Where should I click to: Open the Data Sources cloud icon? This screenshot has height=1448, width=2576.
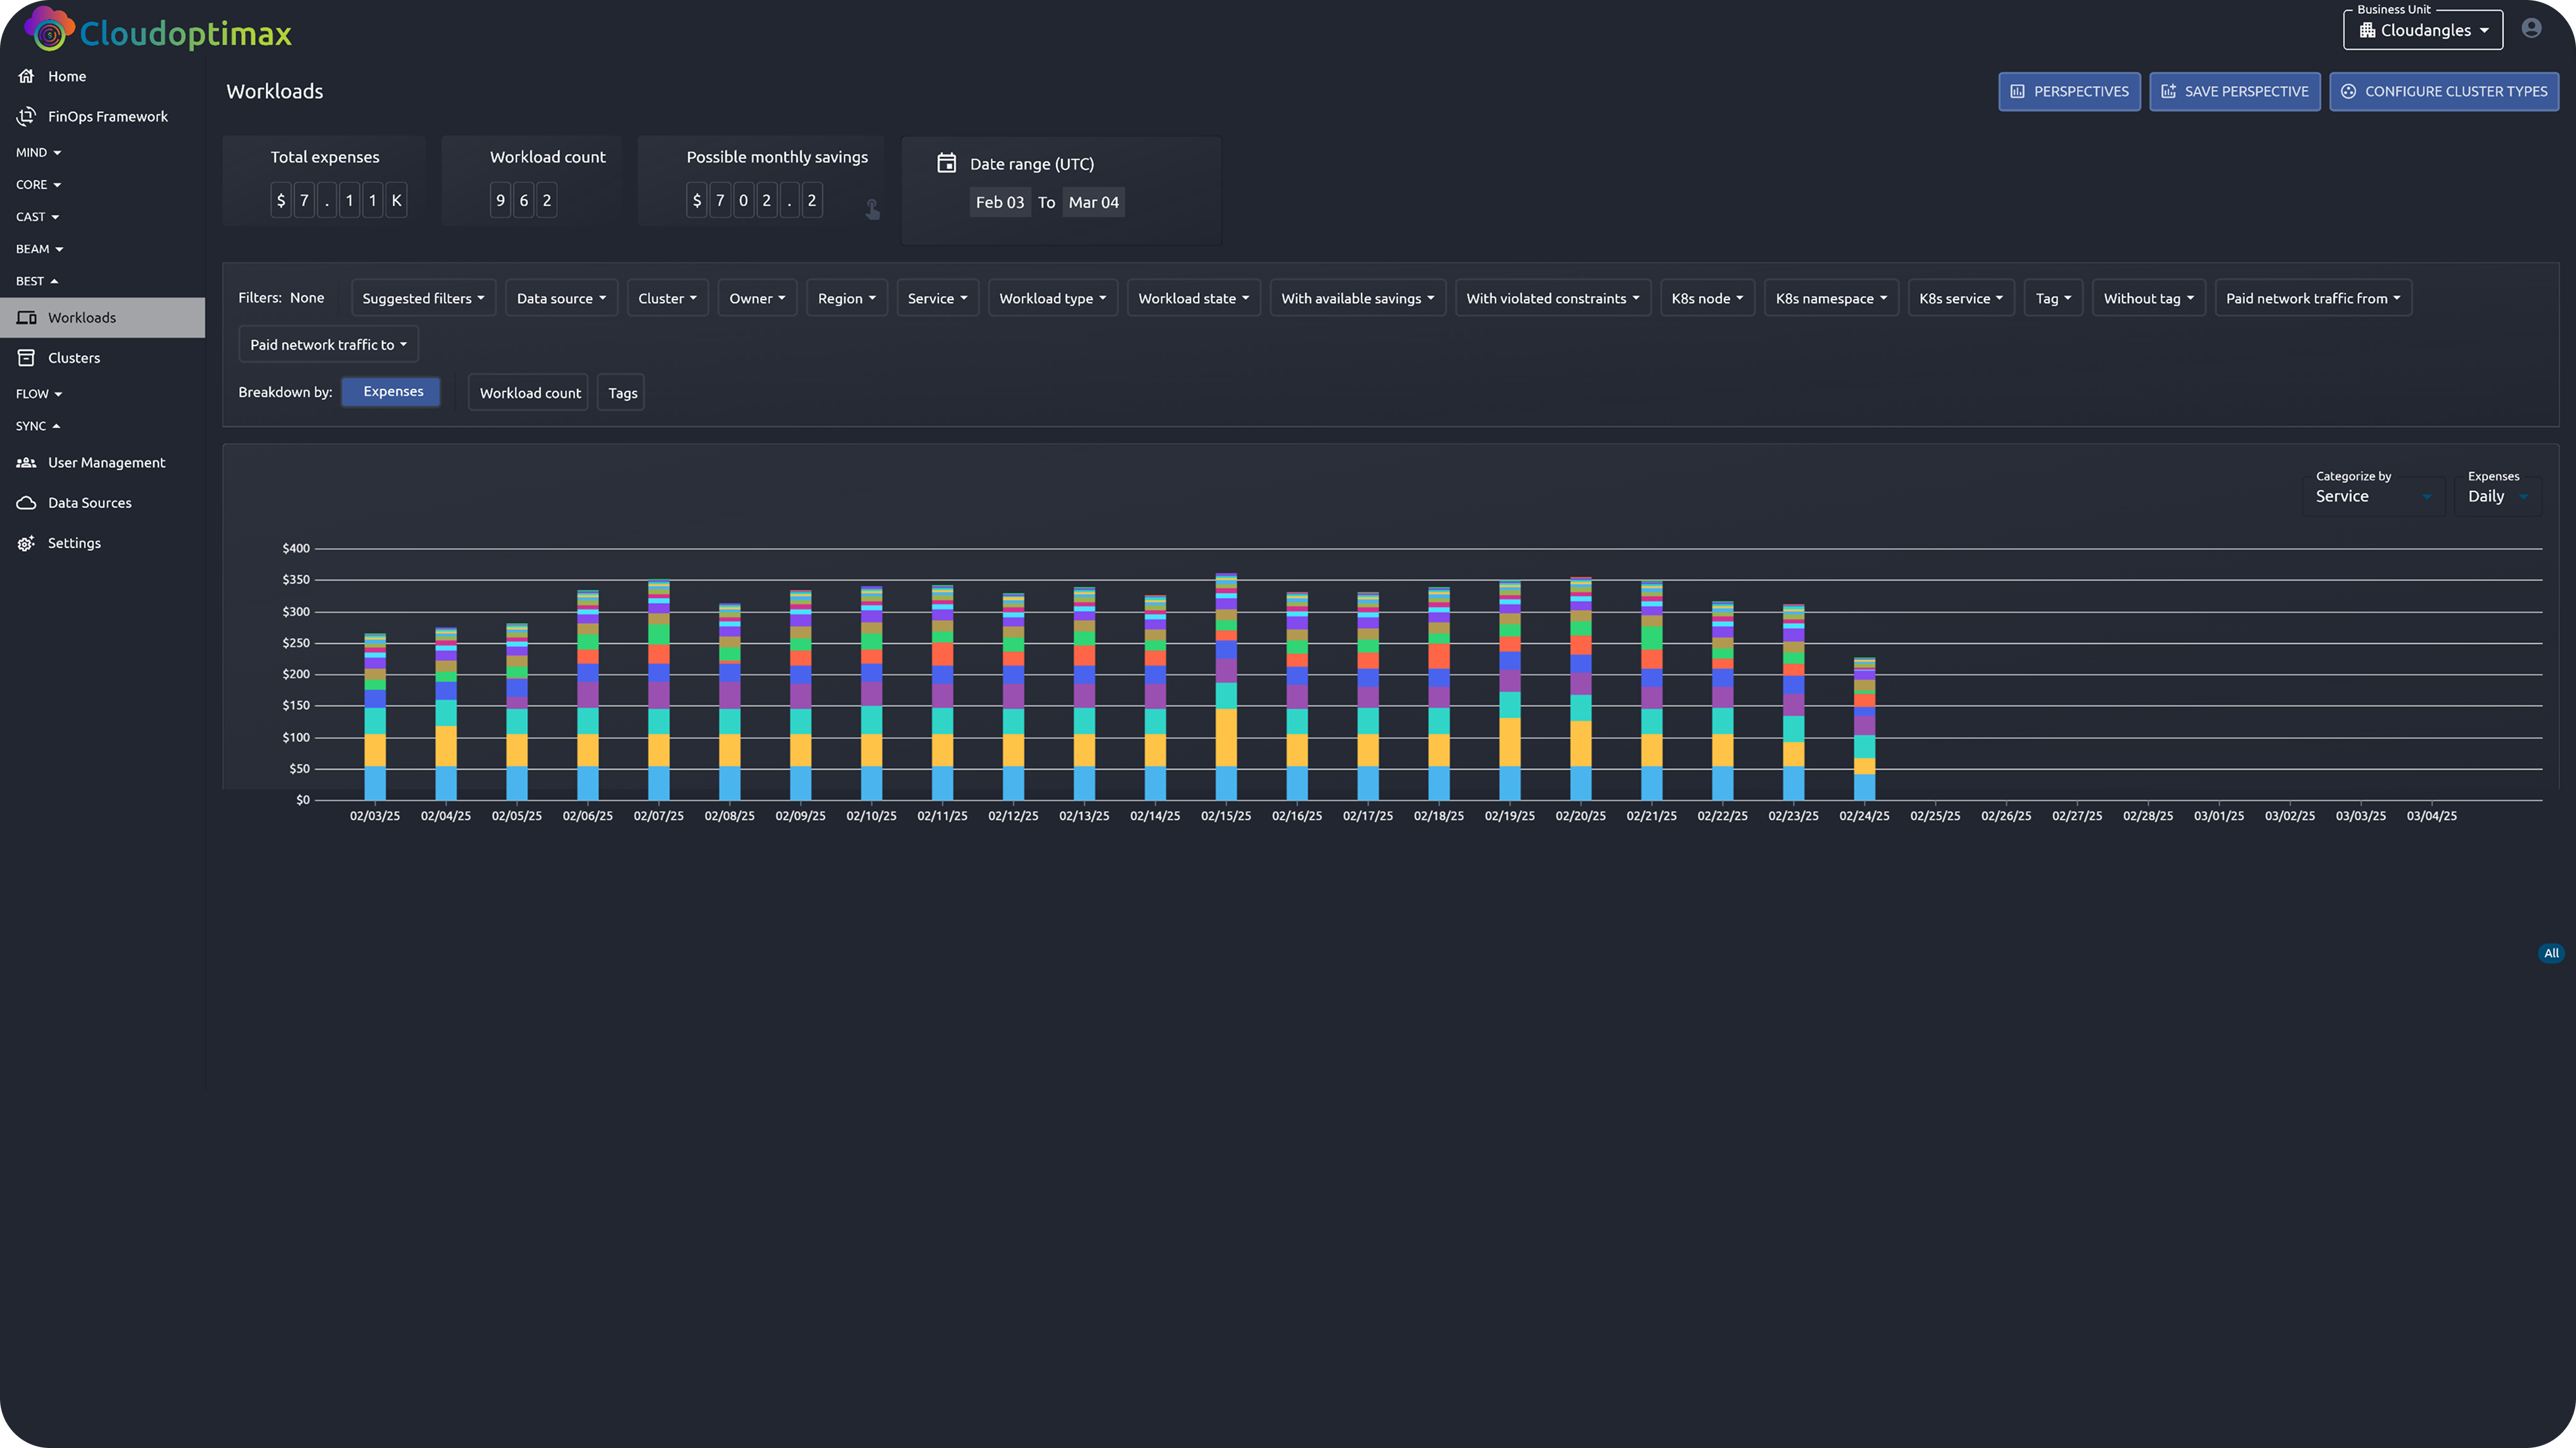[x=27, y=502]
